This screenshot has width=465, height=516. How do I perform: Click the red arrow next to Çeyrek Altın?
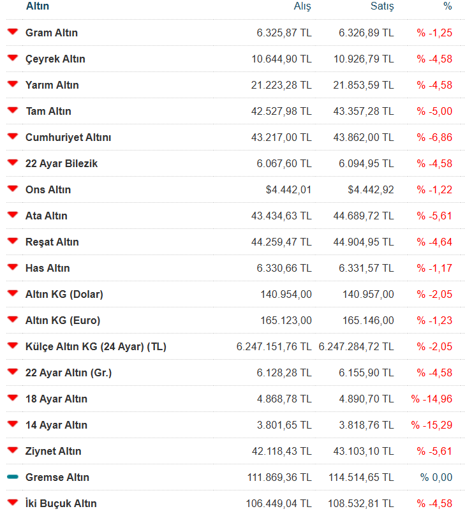click(x=12, y=58)
